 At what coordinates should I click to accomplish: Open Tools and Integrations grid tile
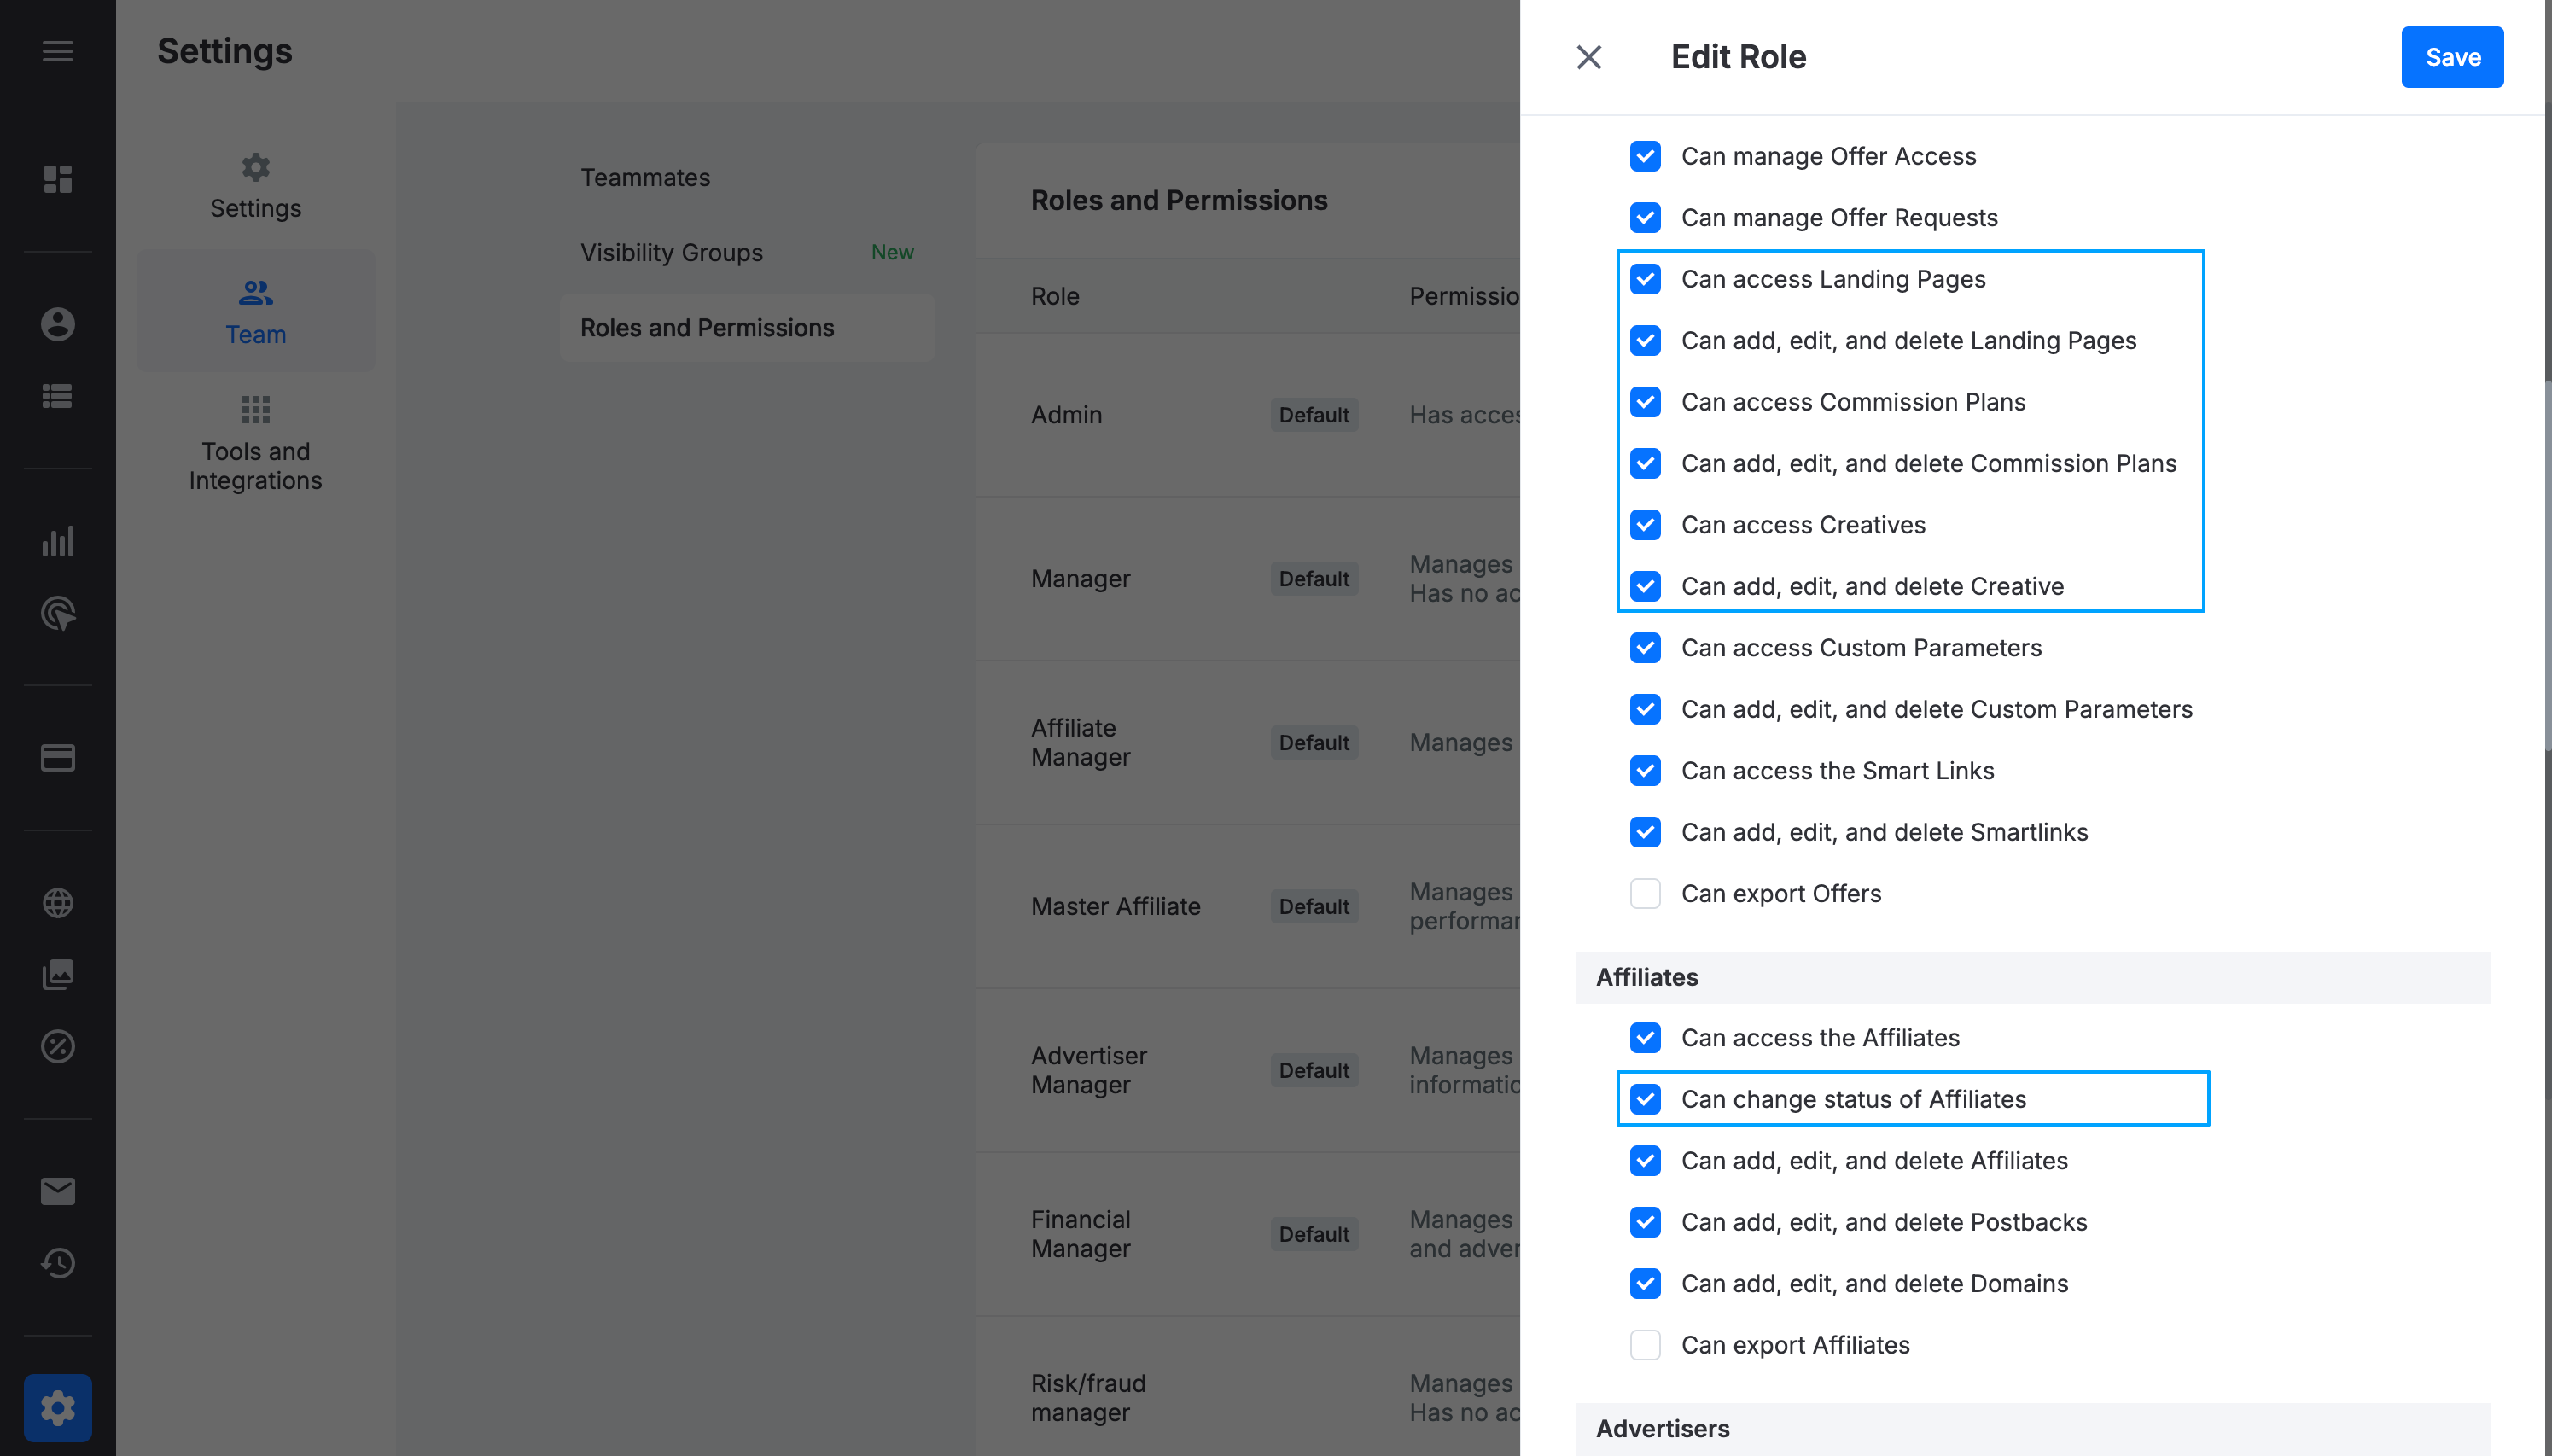pos(256,444)
